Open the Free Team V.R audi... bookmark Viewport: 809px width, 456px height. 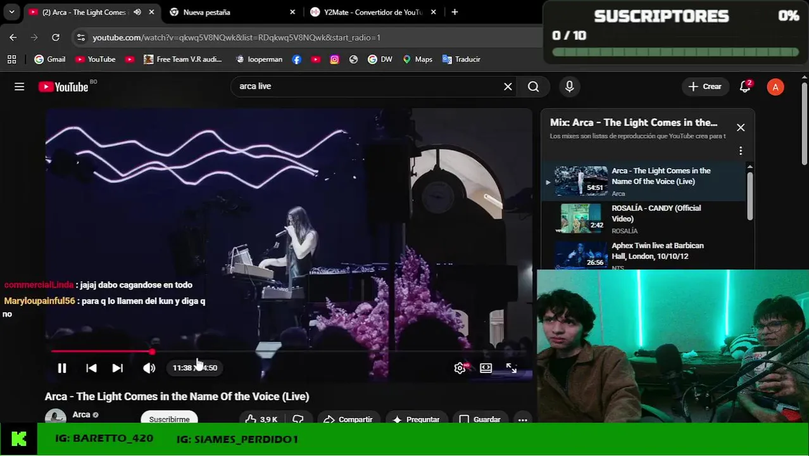pos(183,59)
